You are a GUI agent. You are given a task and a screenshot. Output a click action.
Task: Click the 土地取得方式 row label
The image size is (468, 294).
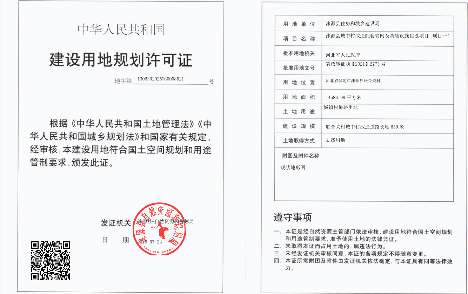click(x=299, y=141)
